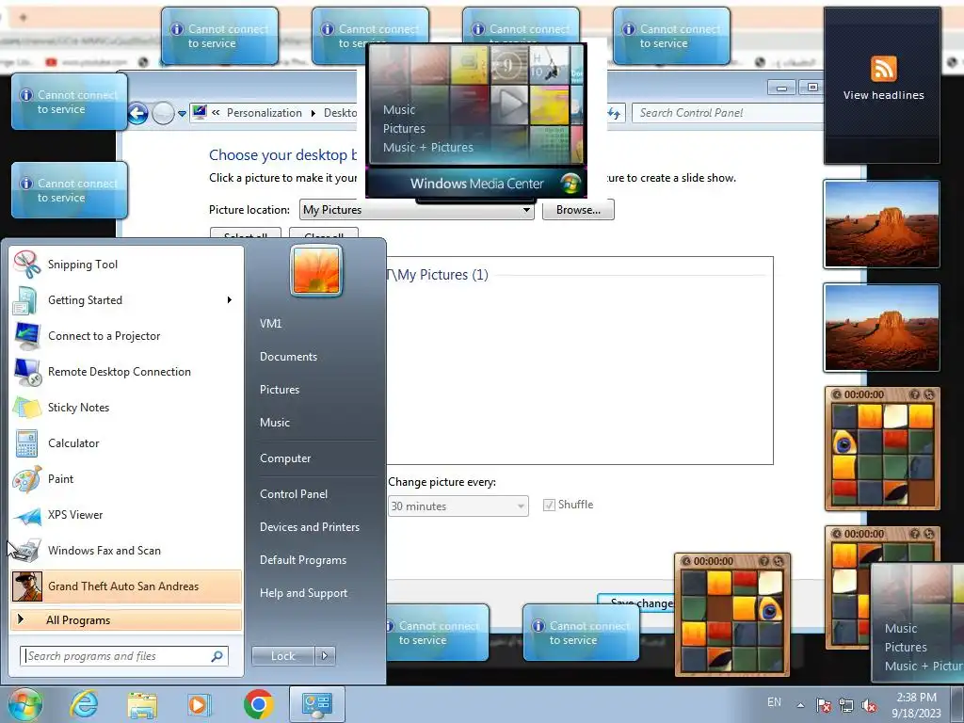The height and width of the screenshot is (723, 964).
Task: Expand shutdown options arrow next to Lock
Action: click(x=325, y=656)
